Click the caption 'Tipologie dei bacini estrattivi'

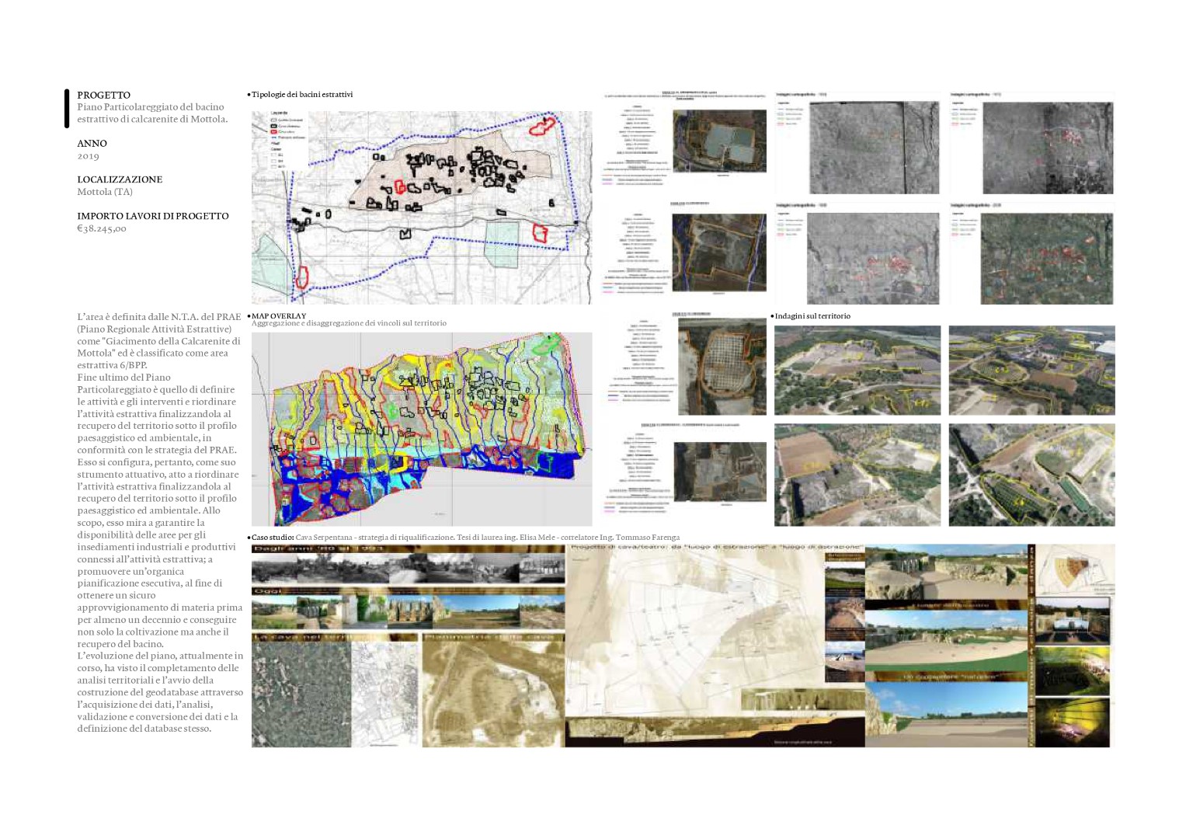coord(302,95)
